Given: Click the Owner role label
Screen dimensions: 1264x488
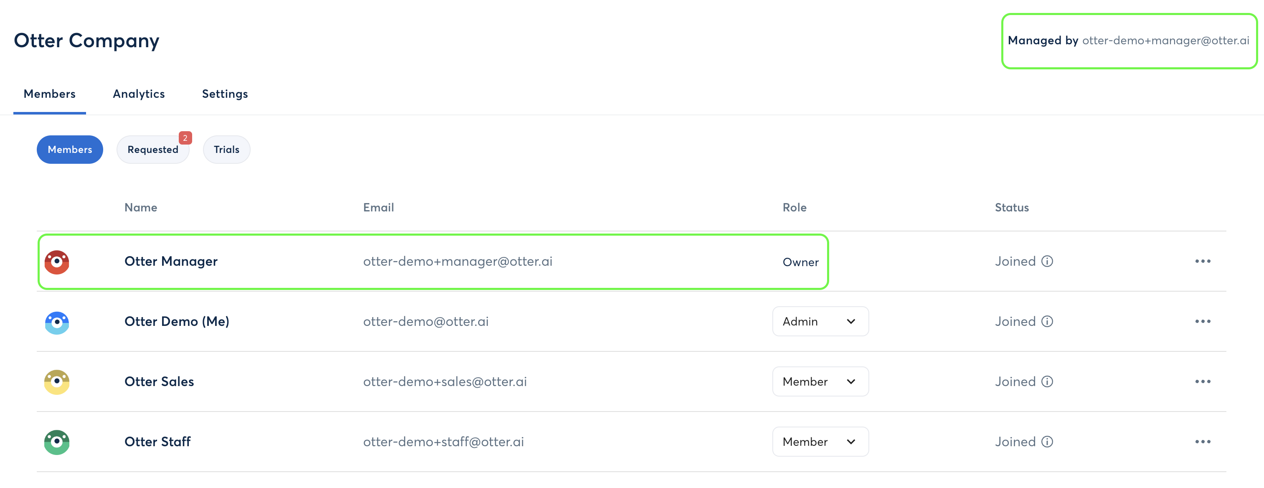Looking at the screenshot, I should (x=800, y=263).
